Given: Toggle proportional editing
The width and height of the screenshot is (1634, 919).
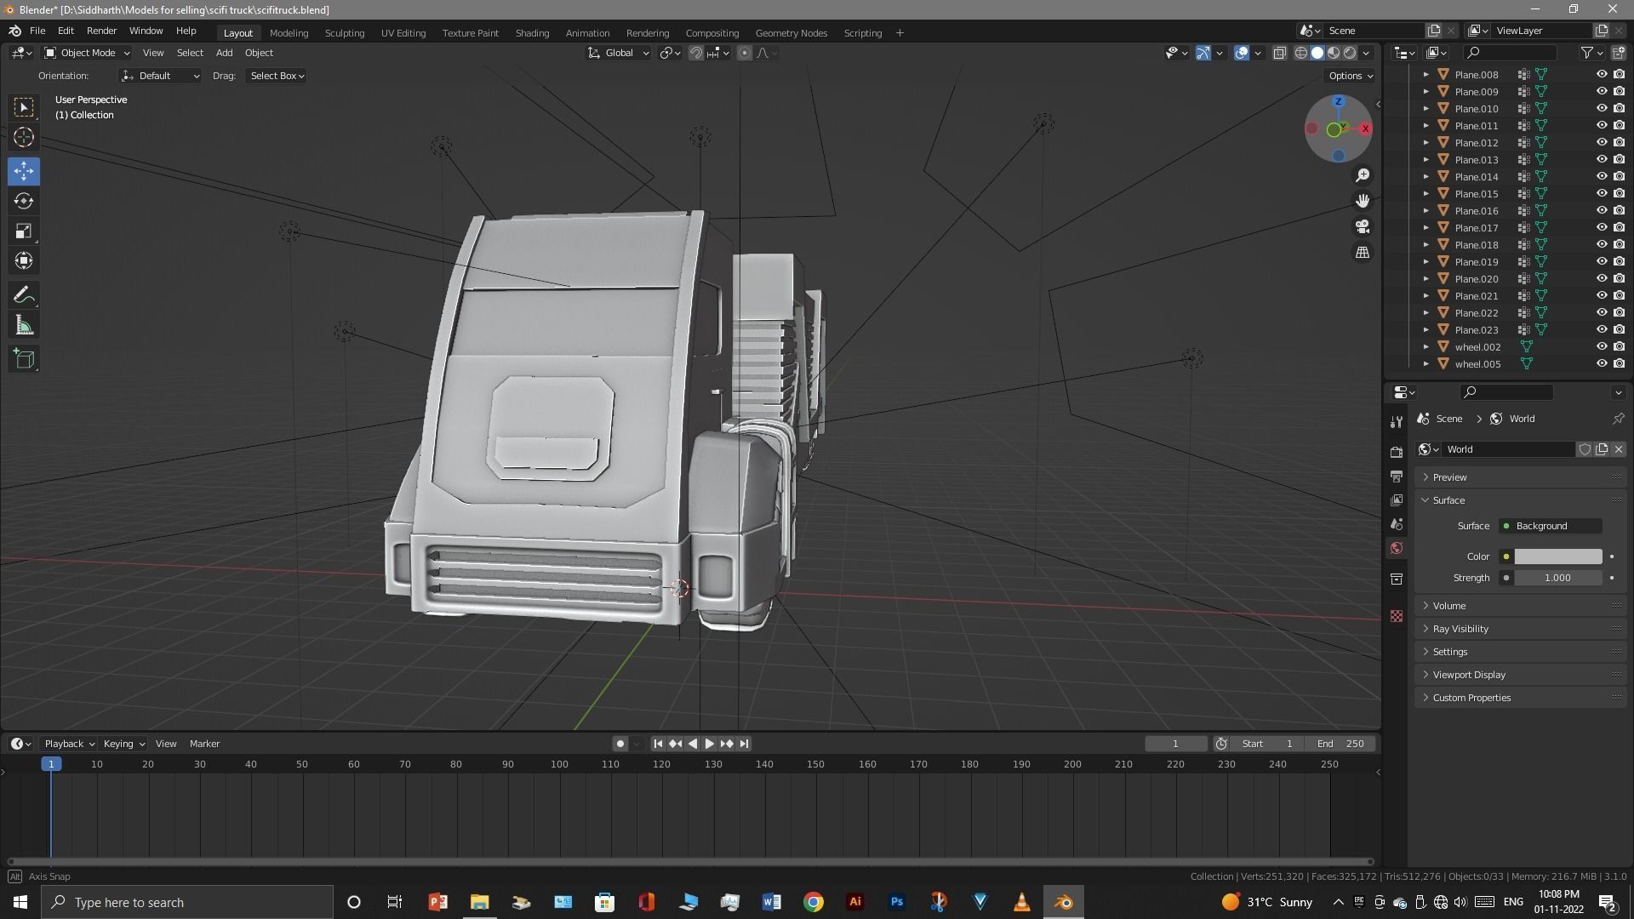Looking at the screenshot, I should (745, 53).
